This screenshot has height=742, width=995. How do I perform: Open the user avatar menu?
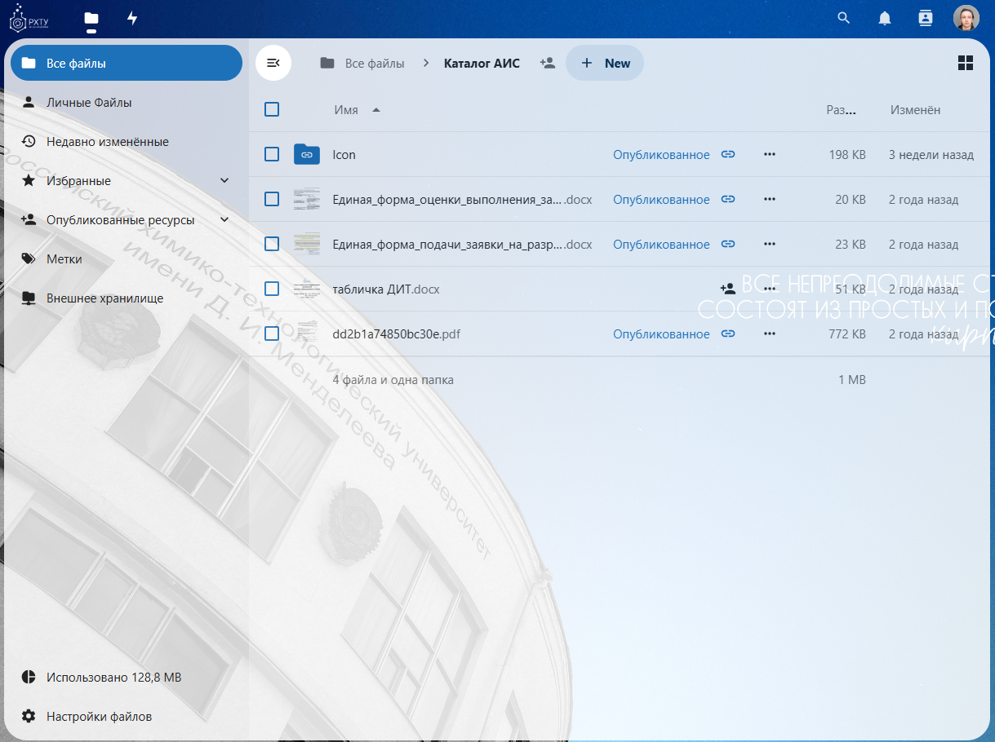[966, 18]
